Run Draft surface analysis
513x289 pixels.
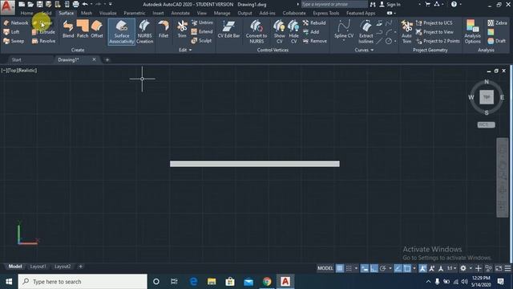497,41
